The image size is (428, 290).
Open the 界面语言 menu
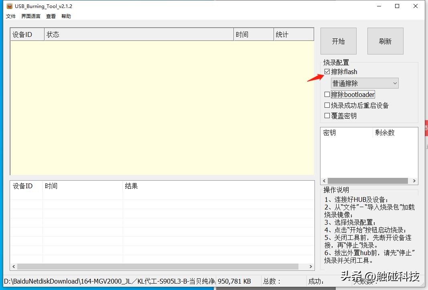pyautogui.click(x=30, y=16)
